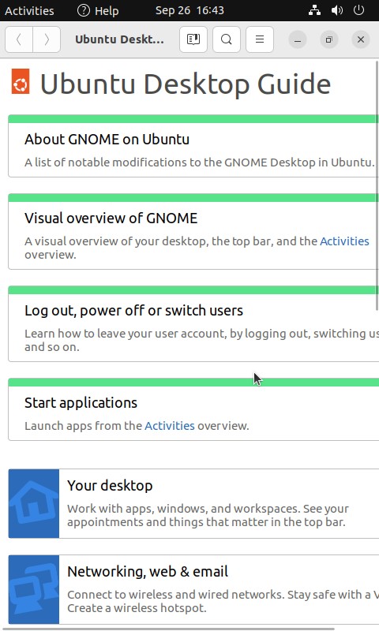Click the Ubuntu logo beside the guide title

tap(21, 81)
